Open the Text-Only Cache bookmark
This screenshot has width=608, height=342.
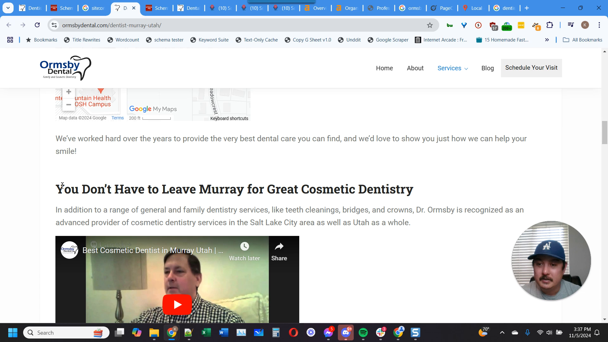pyautogui.click(x=256, y=40)
